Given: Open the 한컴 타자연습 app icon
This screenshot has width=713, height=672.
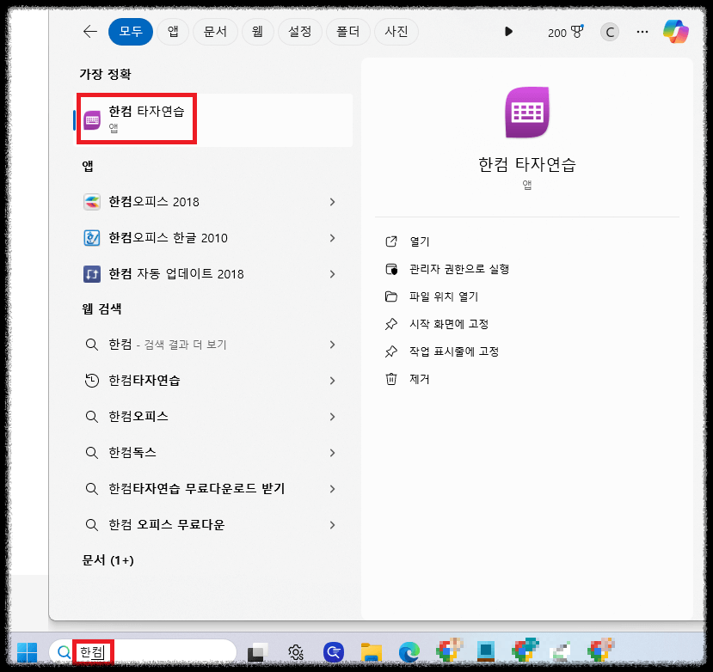Looking at the screenshot, I should 94,119.
